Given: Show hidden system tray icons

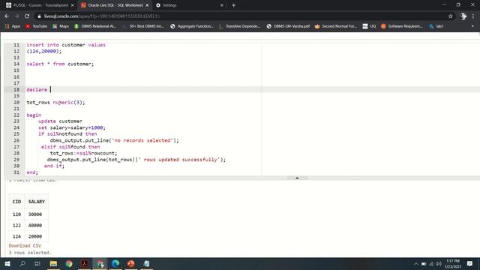Looking at the screenshot, I should tap(416, 264).
